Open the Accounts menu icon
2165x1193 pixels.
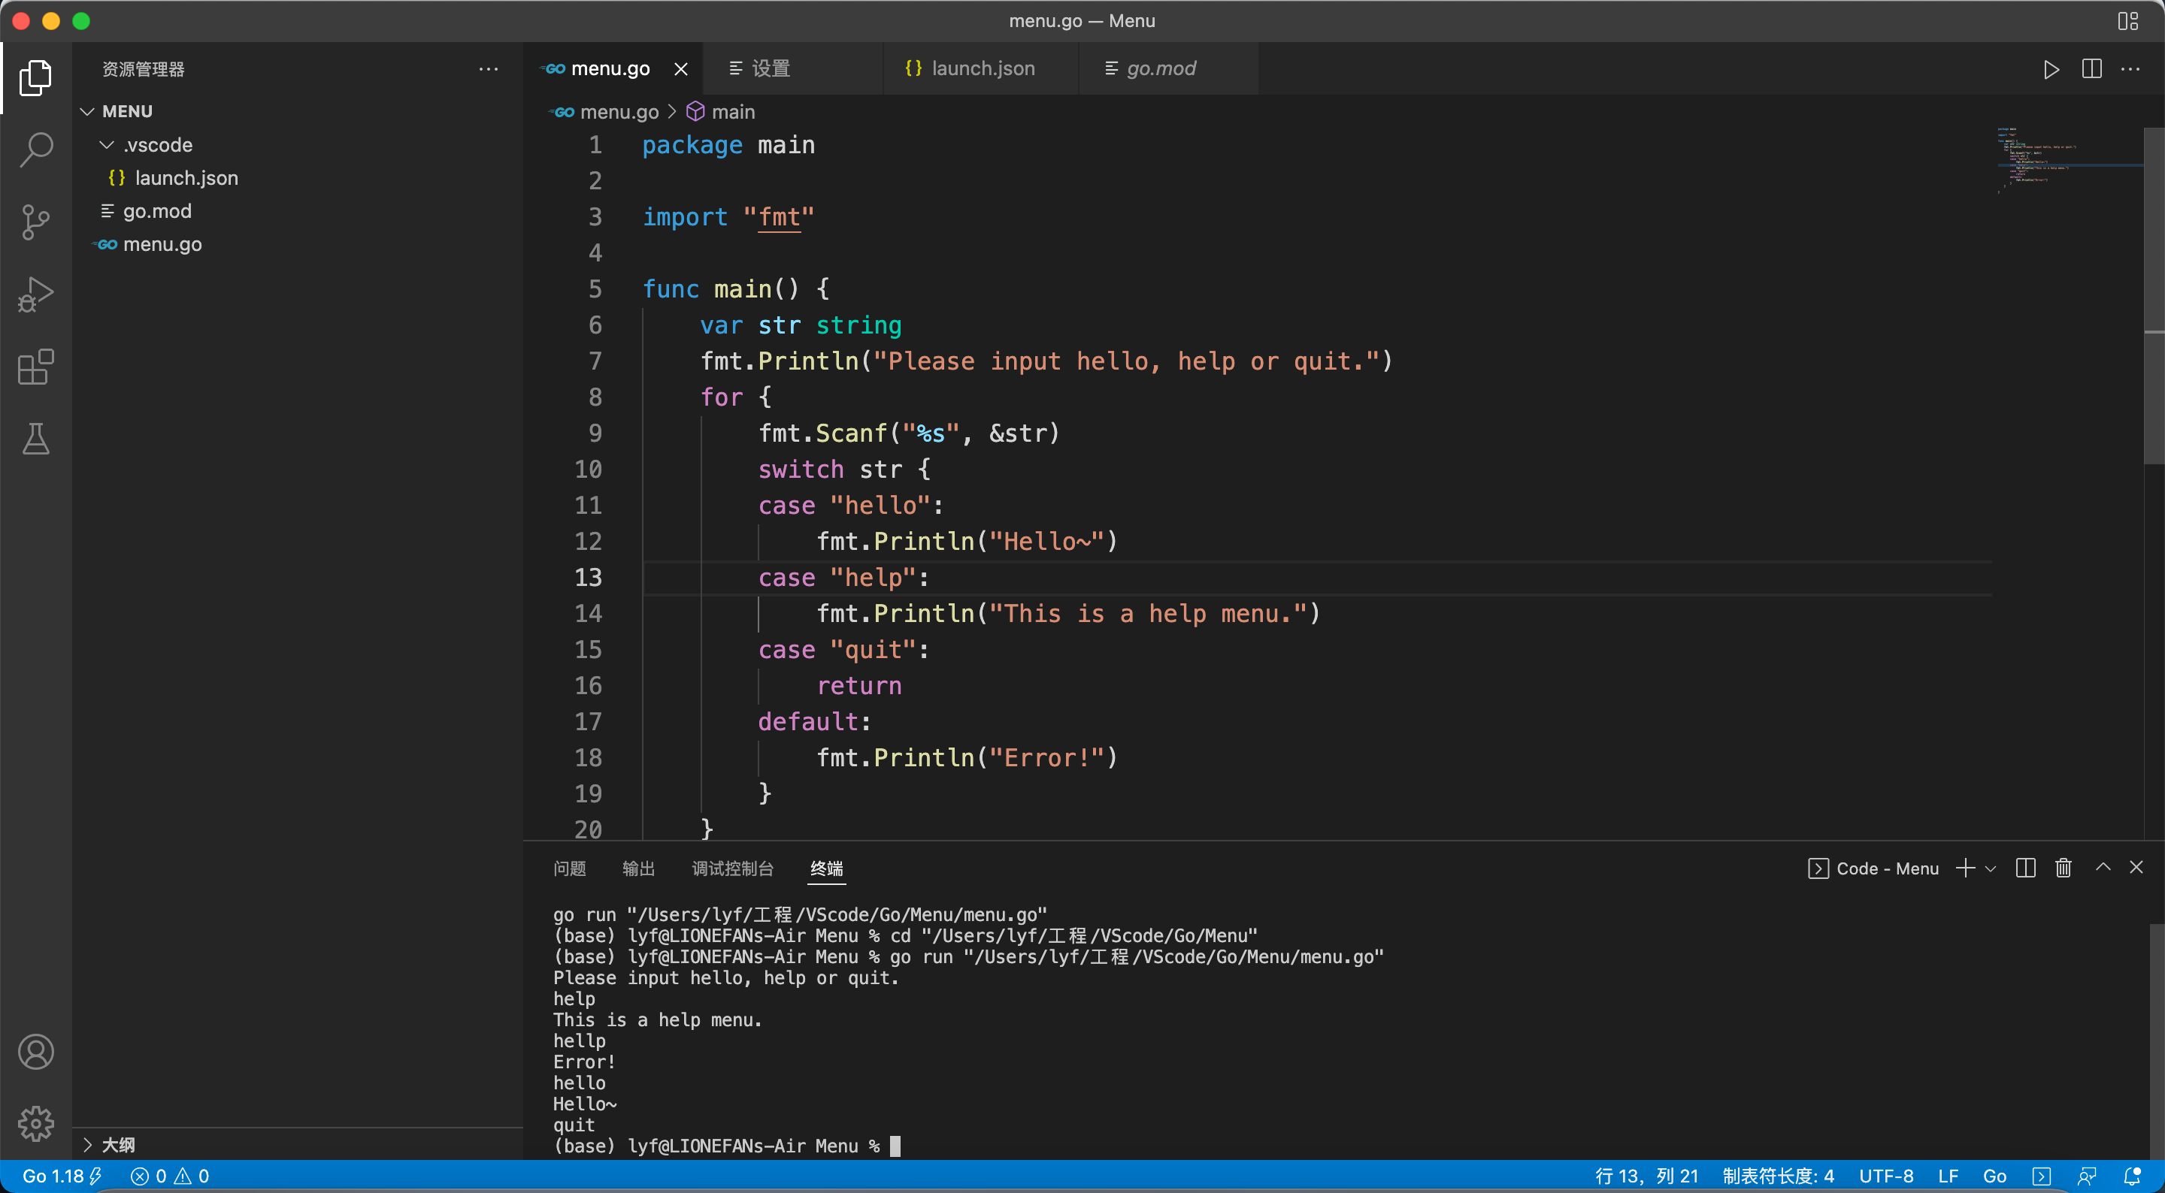[35, 1052]
